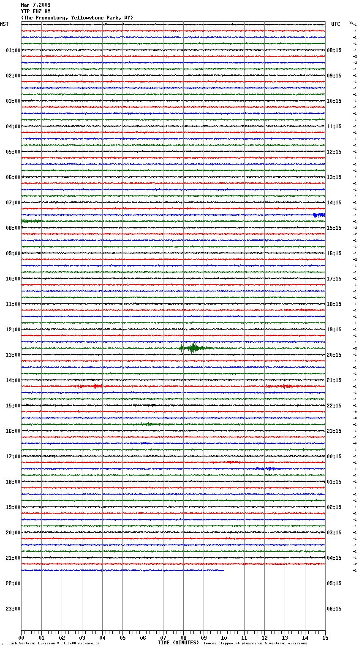The width and height of the screenshot is (359, 649).
Task: Click minute 12 on the bottom axis
Action: (x=264, y=638)
